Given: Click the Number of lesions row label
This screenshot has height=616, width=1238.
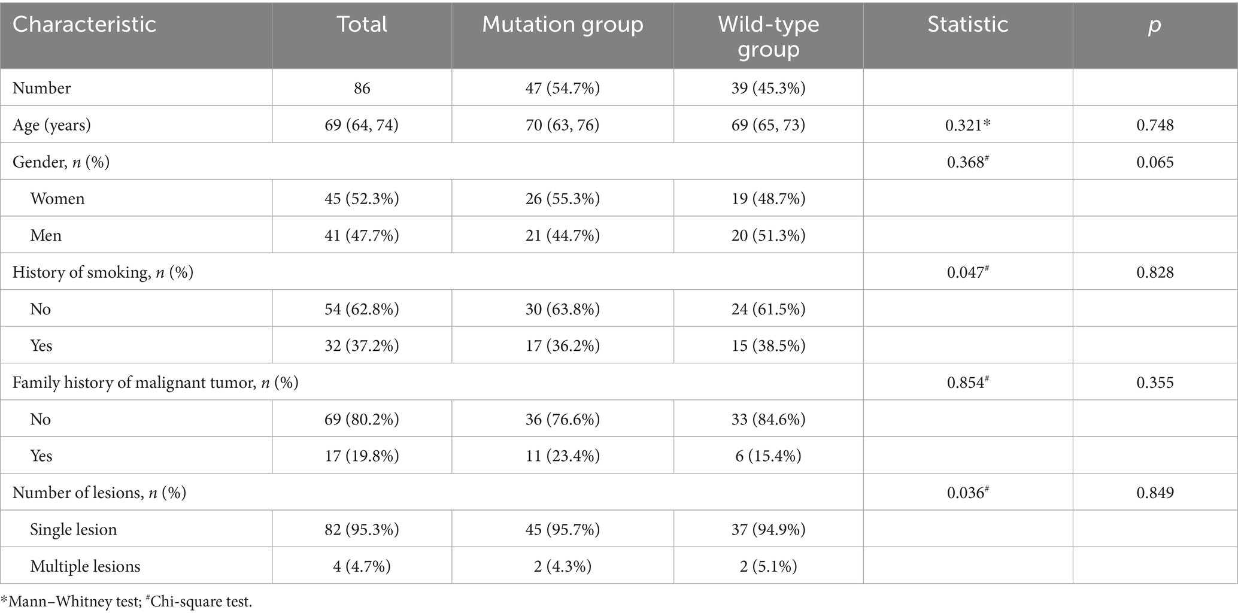Looking at the screenshot, I should [99, 493].
